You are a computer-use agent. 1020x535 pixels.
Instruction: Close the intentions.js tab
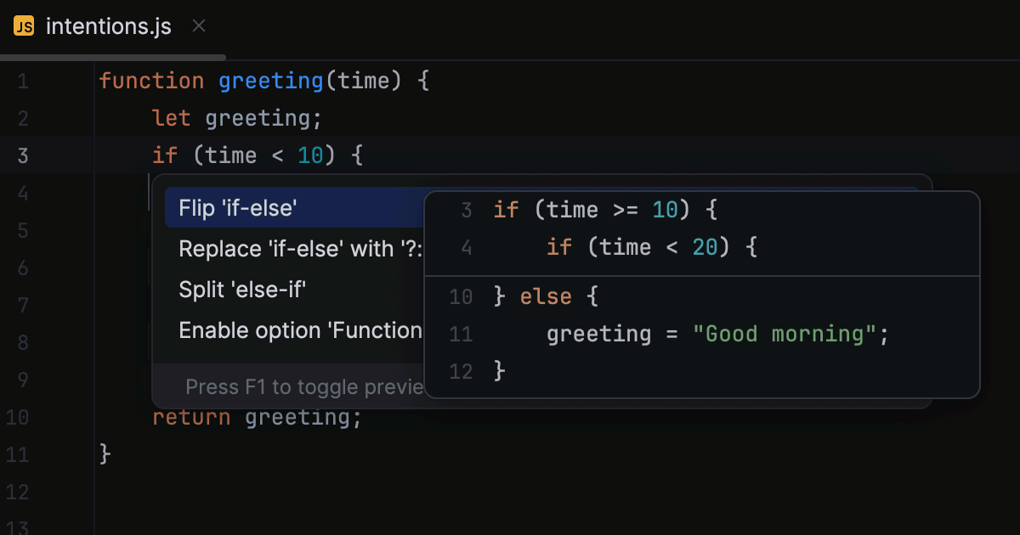pyautogui.click(x=199, y=26)
